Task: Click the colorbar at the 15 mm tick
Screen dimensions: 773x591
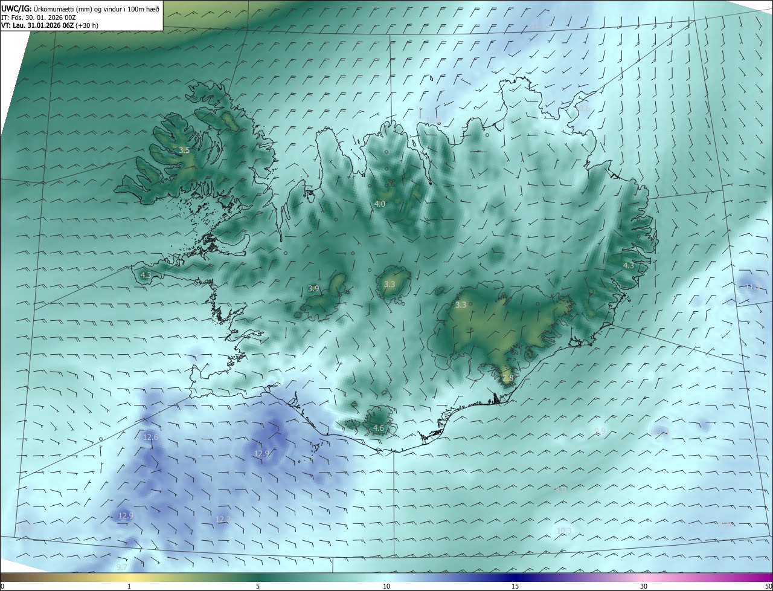Action: pyautogui.click(x=515, y=577)
